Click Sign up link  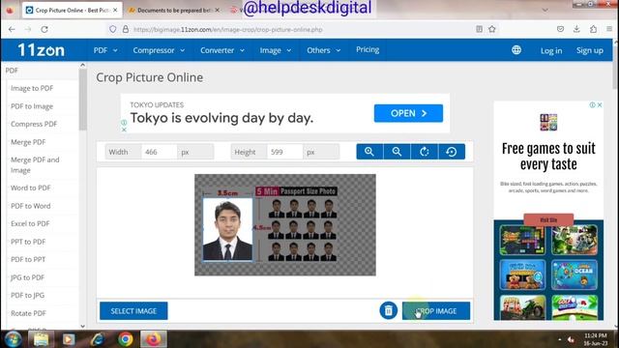coord(589,50)
